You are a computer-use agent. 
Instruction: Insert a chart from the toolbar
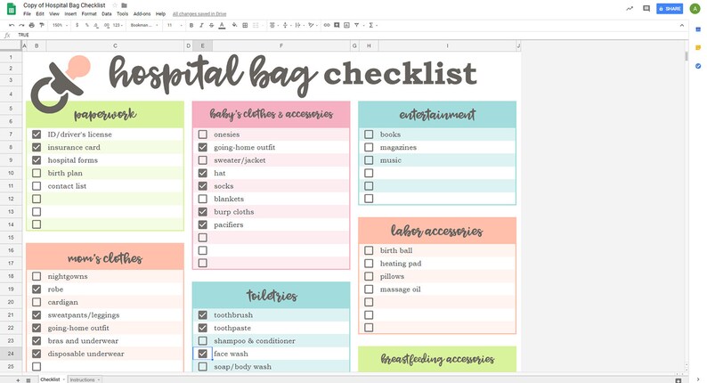[x=346, y=25]
